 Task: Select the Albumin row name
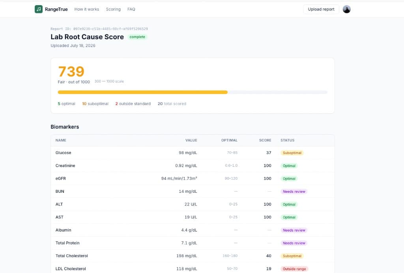[63, 230]
